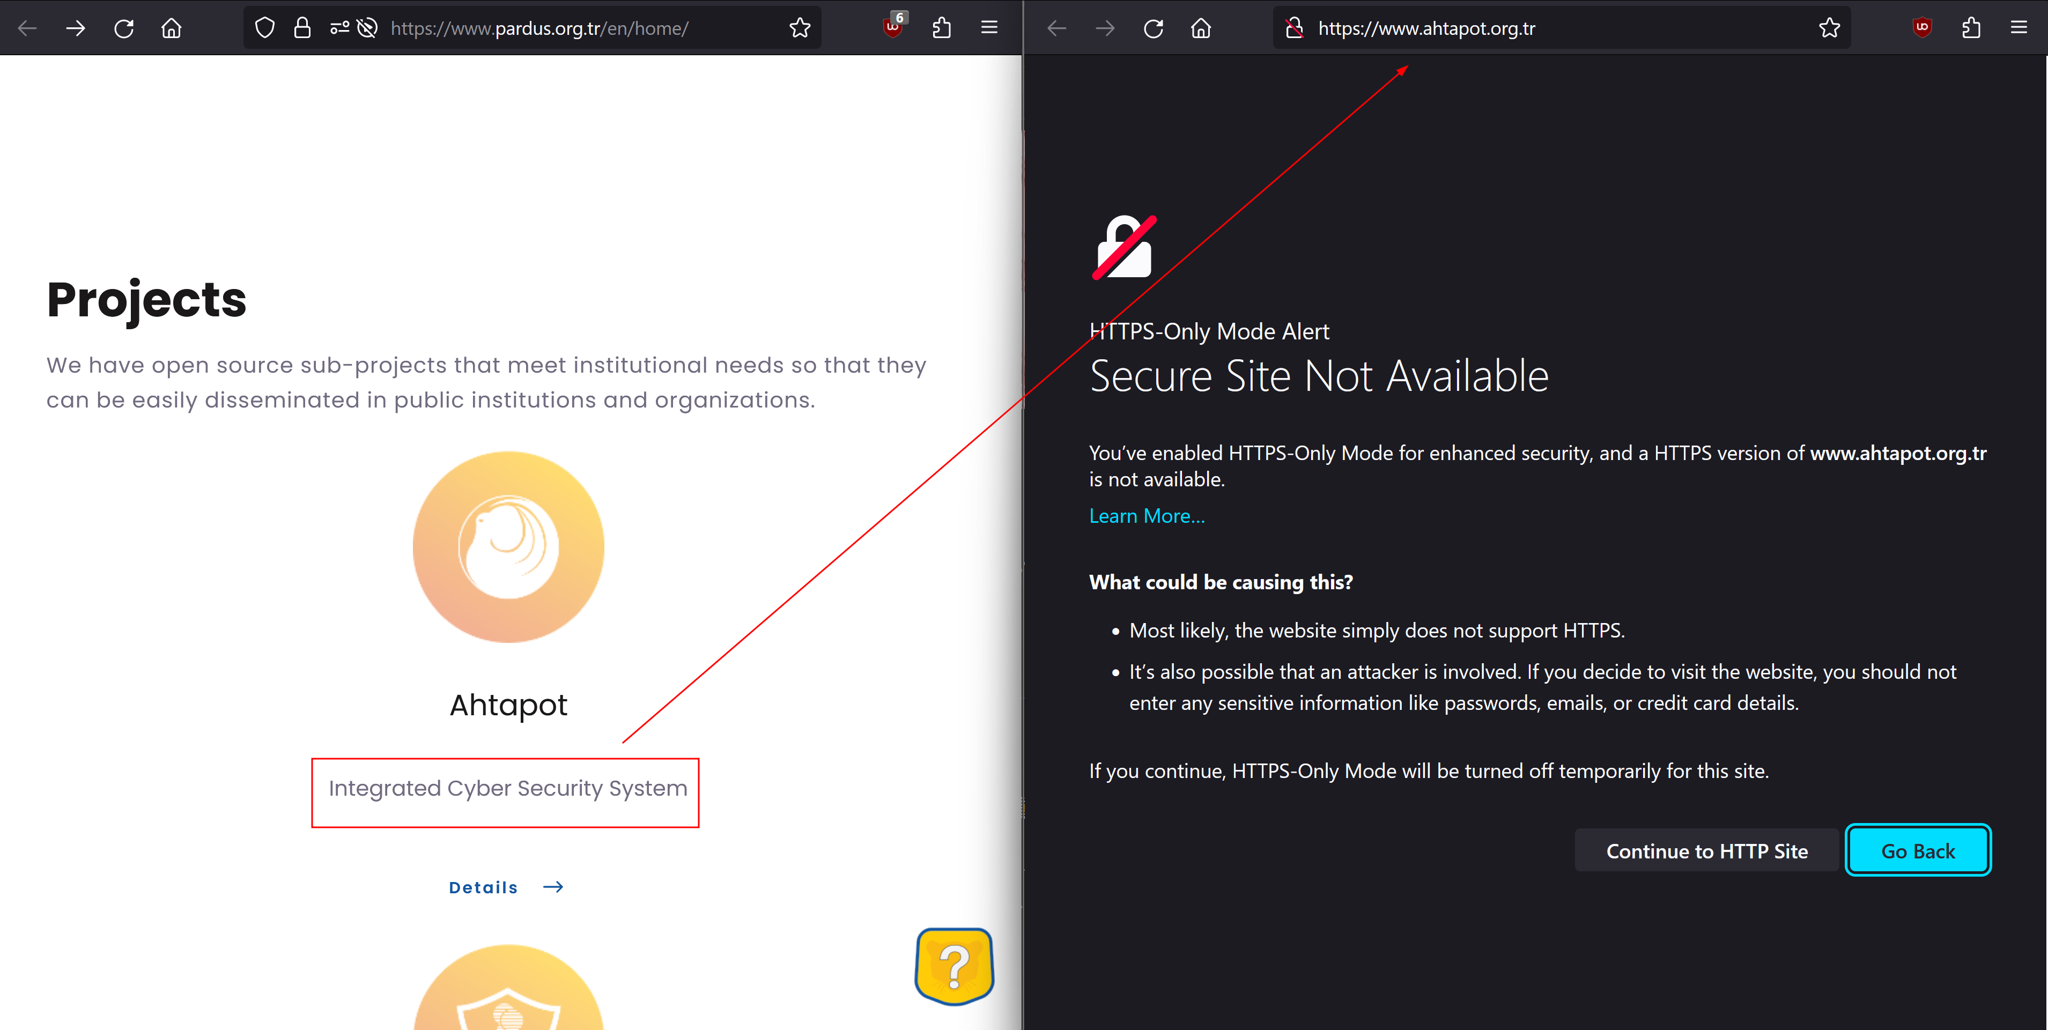This screenshot has height=1030, width=2048.
Task: Open the hamburger menu in the left browser
Action: click(989, 28)
